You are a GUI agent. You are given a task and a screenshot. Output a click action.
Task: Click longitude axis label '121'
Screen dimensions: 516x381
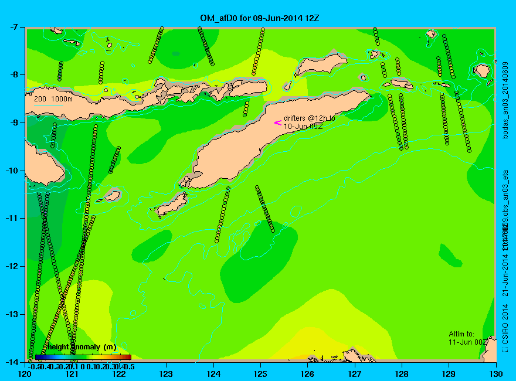click(72, 374)
